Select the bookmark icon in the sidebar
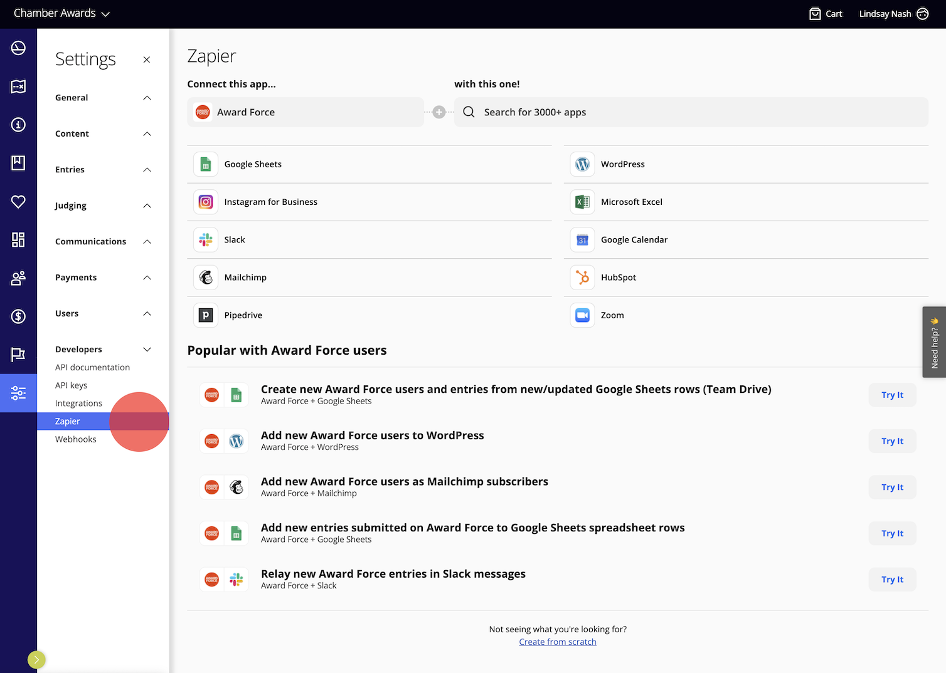Viewport: 946px width, 673px height. click(x=18, y=163)
